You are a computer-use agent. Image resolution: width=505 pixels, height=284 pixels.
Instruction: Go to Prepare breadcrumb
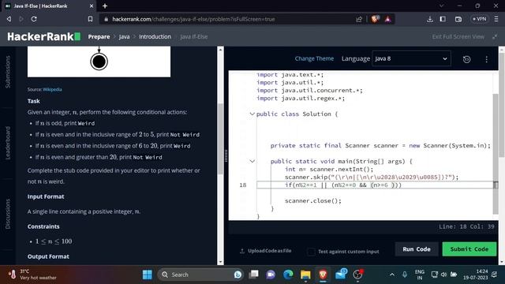[x=99, y=37]
